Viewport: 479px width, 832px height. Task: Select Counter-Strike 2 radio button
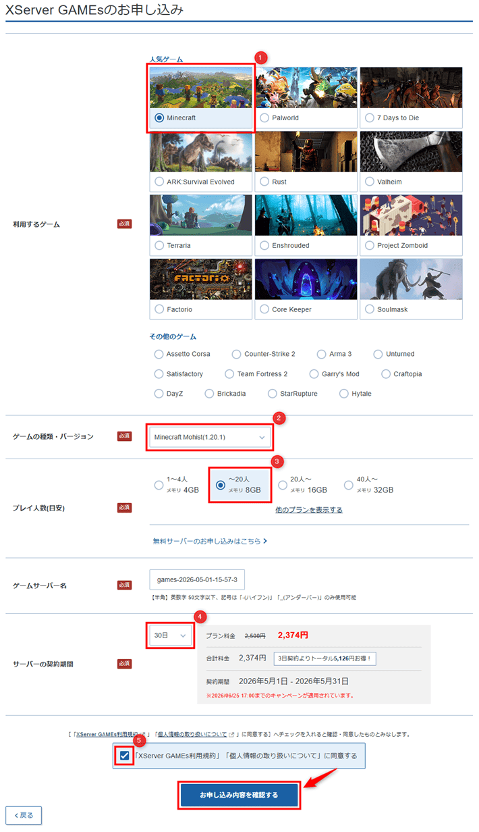(236, 354)
